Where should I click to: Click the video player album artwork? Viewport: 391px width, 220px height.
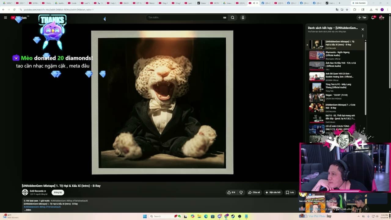click(x=162, y=102)
